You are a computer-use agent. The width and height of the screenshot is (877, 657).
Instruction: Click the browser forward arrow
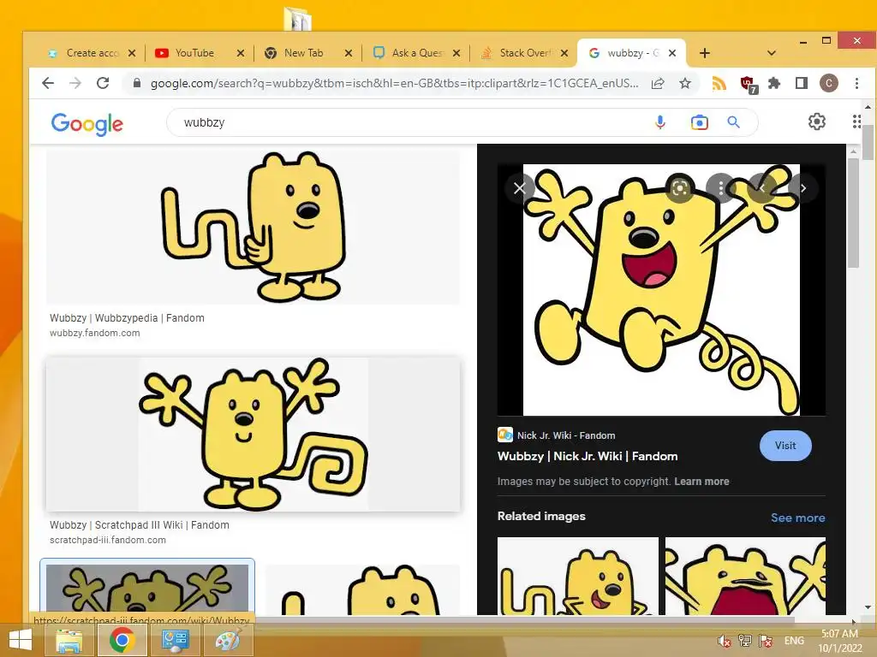click(x=75, y=83)
